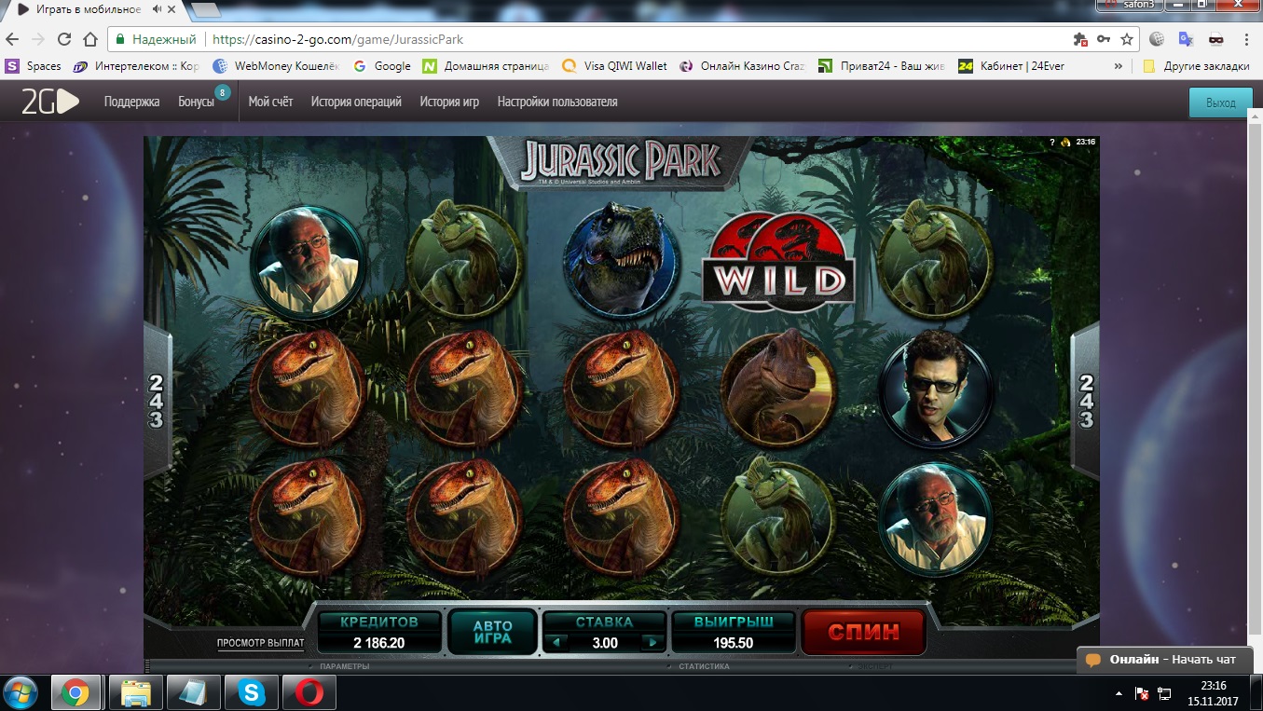Open ПРОСМОТР ВЫПЛАТ paytable
Viewport: 1263px width, 711px height.
[x=260, y=643]
